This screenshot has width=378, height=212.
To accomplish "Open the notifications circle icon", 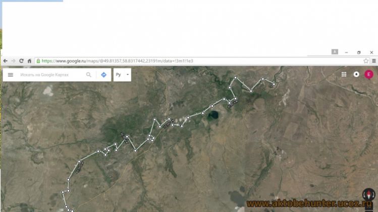I will [x=356, y=75].
